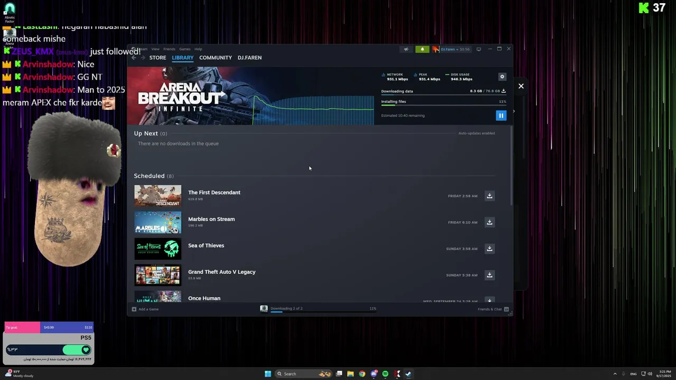Close the overlay with X button
676x380 pixels.
(521, 86)
